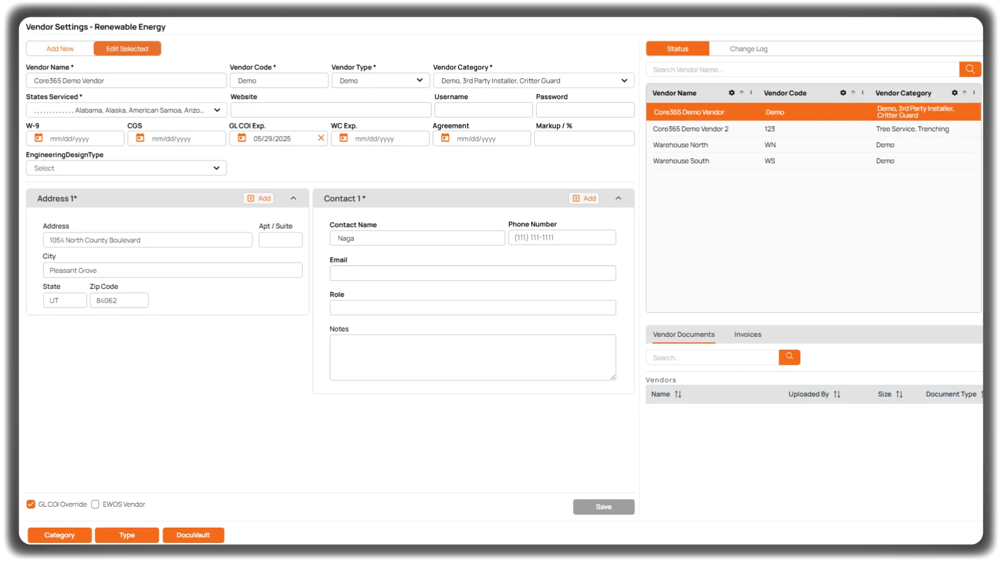
Task: Select the Warehouse North row
Action: (813, 145)
